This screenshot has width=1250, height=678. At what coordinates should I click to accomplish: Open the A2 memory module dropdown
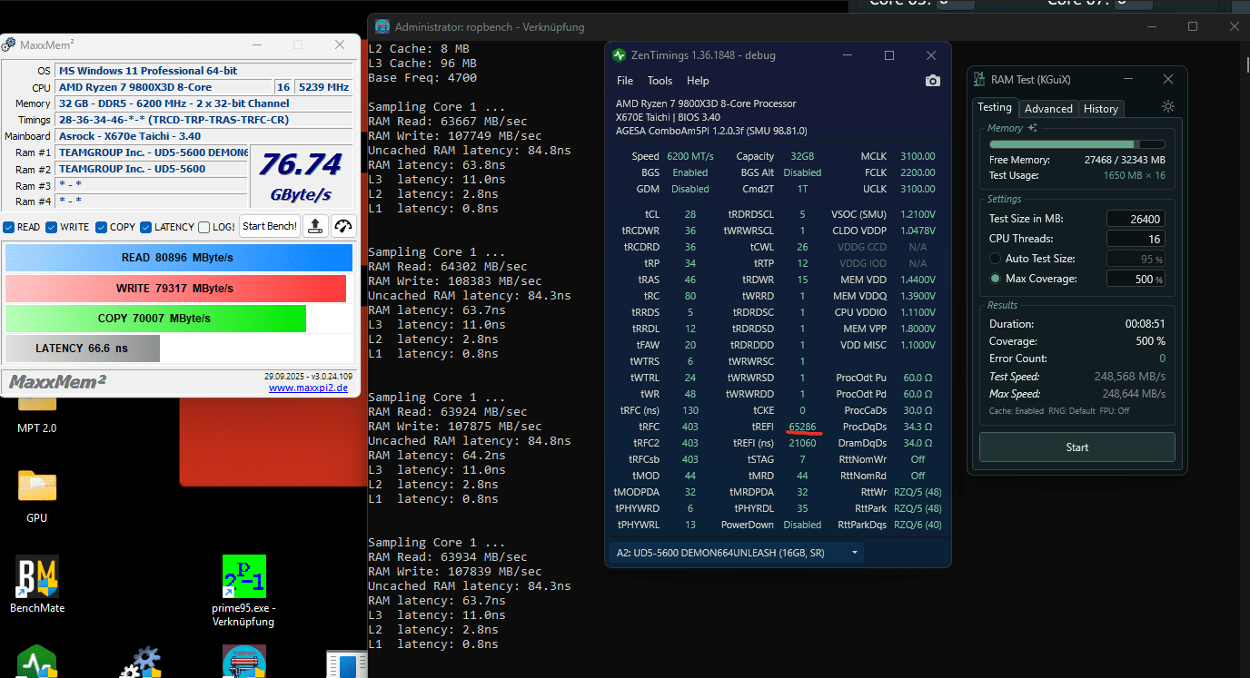coord(736,552)
